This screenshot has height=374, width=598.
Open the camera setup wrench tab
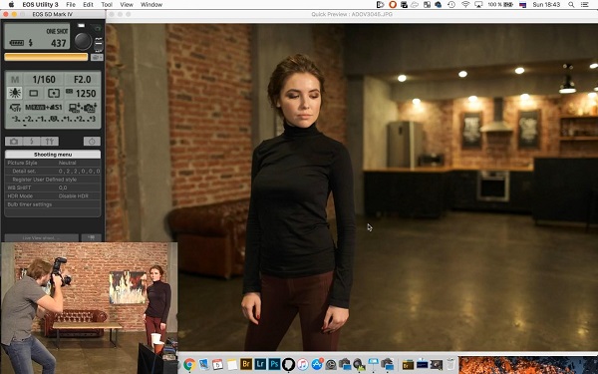[50, 142]
